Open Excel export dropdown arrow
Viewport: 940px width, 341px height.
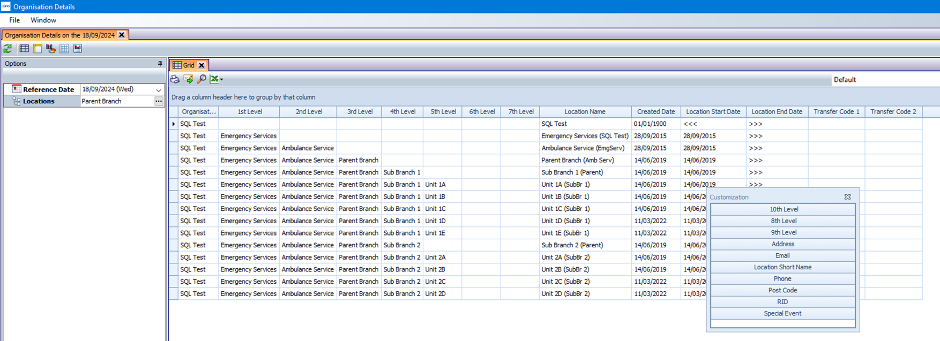point(221,80)
